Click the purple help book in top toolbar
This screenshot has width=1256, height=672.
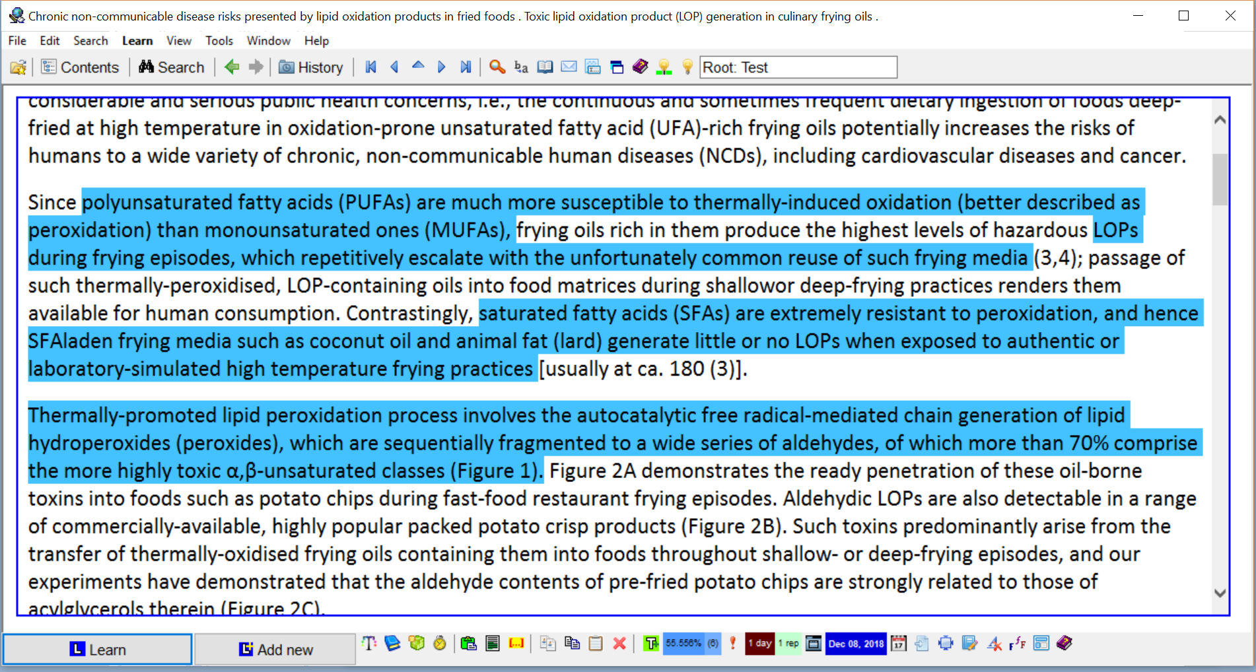[x=641, y=67]
